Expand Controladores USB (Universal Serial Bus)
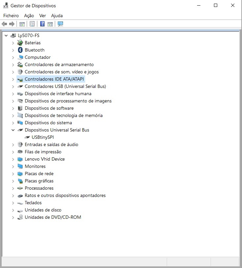 (x=13, y=87)
